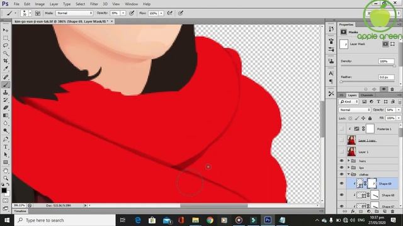
Task: Select the History Brush tool
Action: pyautogui.click(x=6, y=100)
